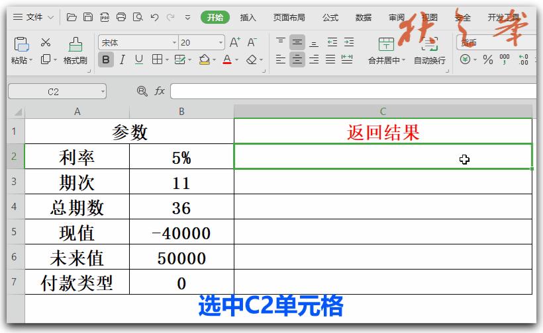The image size is (543, 333).
Task: Redo the last action
Action: (x=170, y=17)
